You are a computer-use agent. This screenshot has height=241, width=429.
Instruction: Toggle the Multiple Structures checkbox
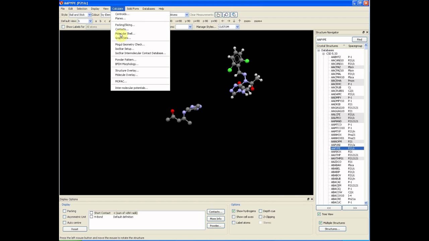[x=321, y=223]
